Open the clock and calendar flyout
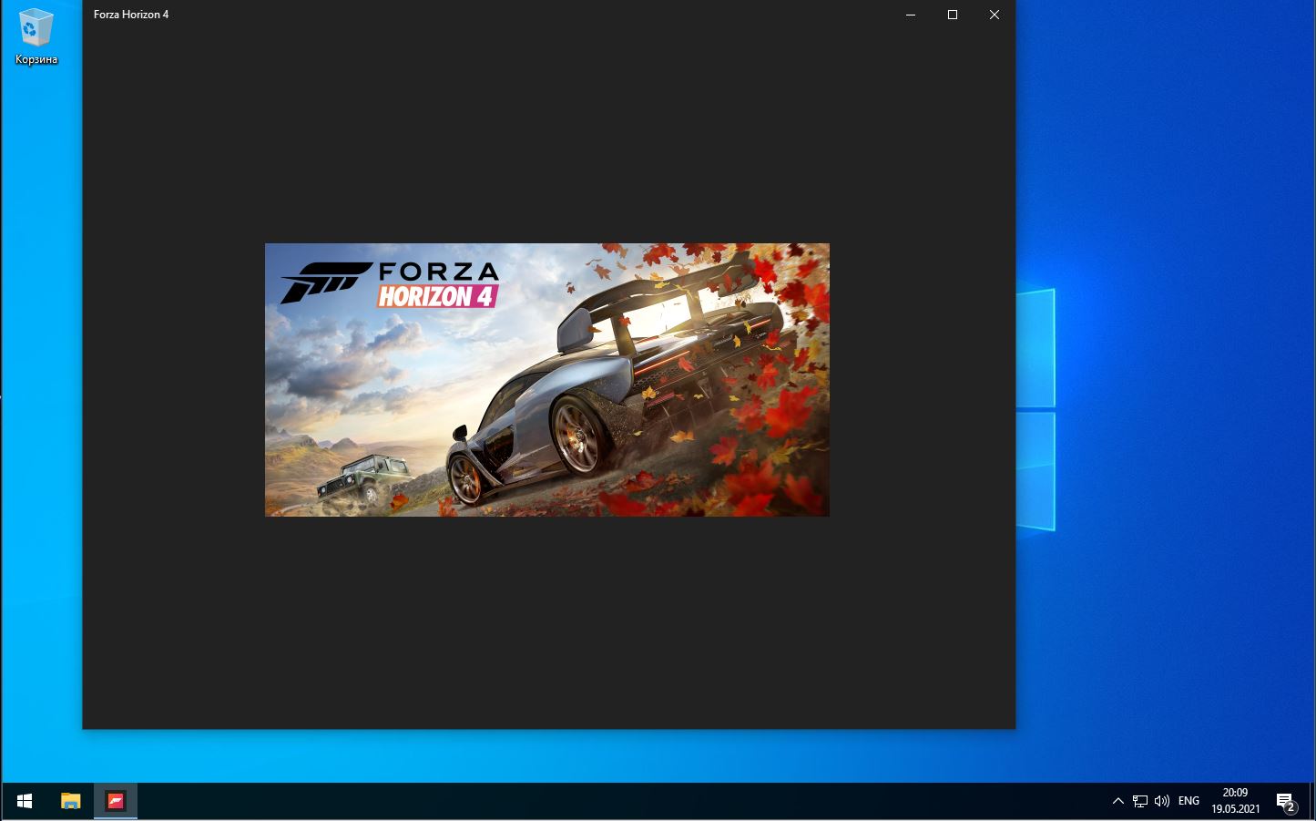This screenshot has height=821, width=1316. (1235, 801)
